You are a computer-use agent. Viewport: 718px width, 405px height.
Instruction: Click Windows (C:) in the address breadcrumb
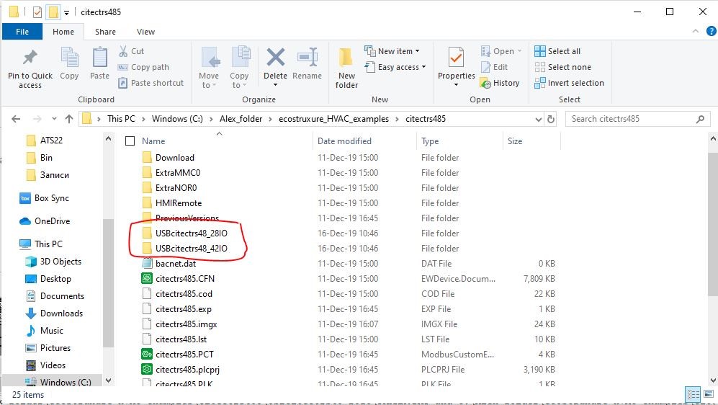pyautogui.click(x=177, y=119)
